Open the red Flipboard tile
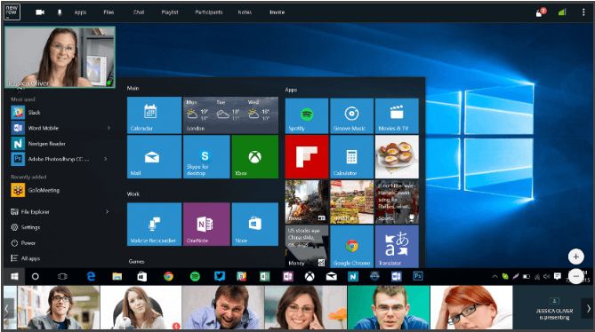The image size is (595, 332). 307,157
